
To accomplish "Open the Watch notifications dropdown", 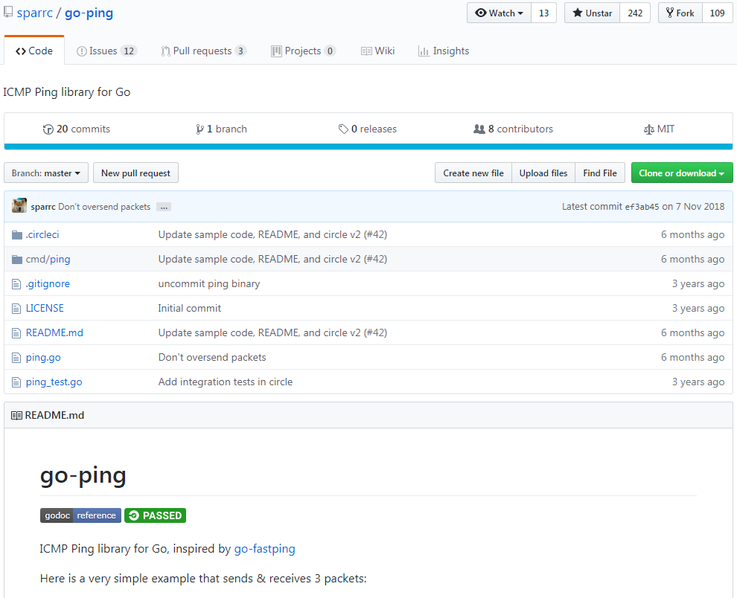I will [x=499, y=13].
